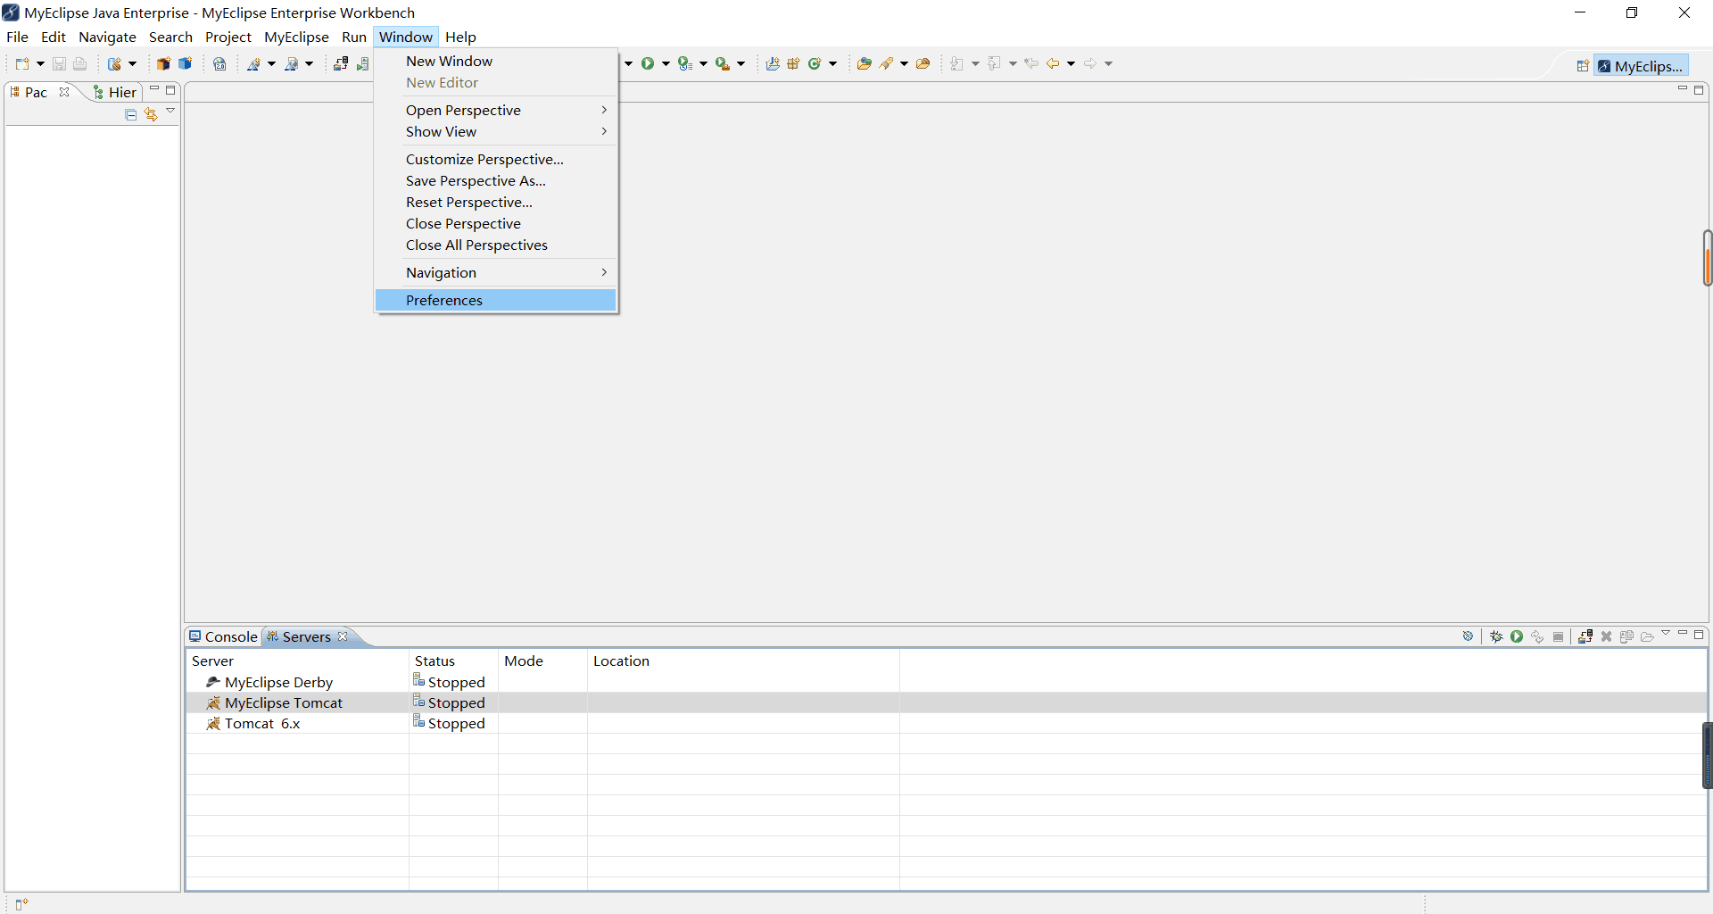The width and height of the screenshot is (1713, 914).
Task: Click the MyEclipse perspective button
Action: [x=1642, y=65]
